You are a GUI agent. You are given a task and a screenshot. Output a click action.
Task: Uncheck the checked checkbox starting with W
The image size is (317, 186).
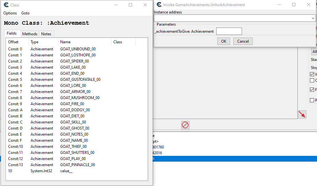pos(312,74)
